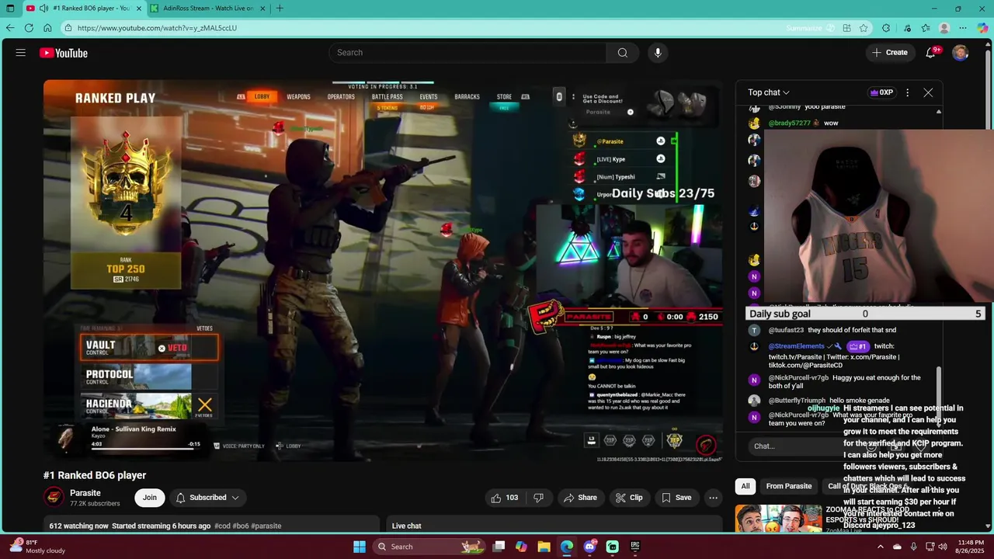Open the YouTube guide hamburger menu
The image size is (994, 559).
coord(20,53)
